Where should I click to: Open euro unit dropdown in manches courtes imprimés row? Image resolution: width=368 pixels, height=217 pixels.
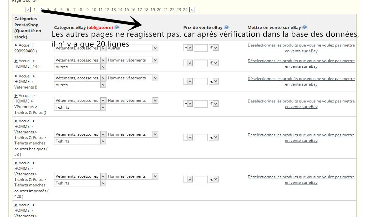tap(214, 179)
